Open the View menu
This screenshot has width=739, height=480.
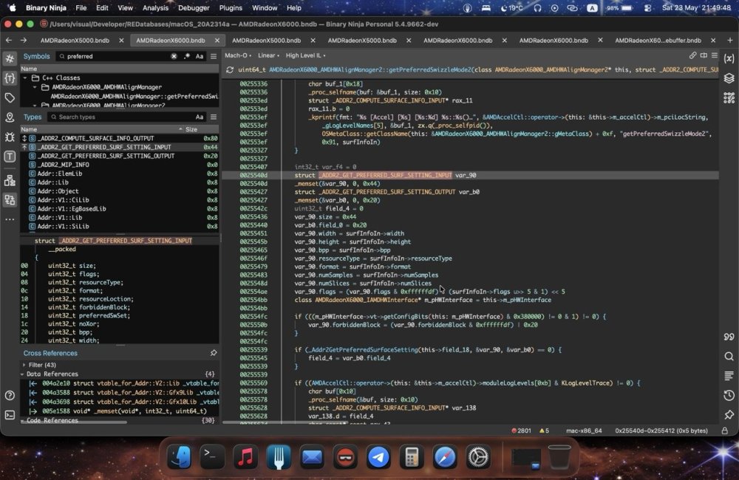(125, 8)
